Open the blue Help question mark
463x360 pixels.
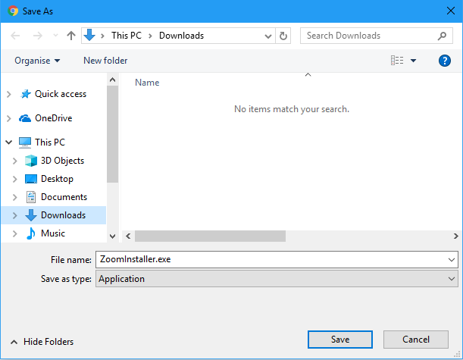[x=445, y=61]
